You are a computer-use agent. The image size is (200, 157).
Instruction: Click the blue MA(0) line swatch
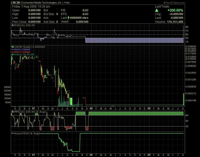point(13,49)
